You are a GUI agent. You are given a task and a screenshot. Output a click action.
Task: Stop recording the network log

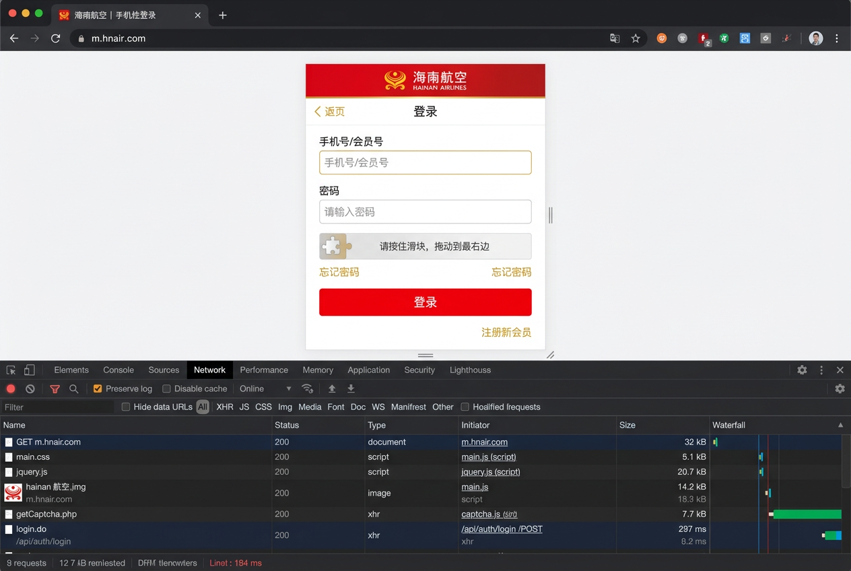pyautogui.click(x=11, y=389)
